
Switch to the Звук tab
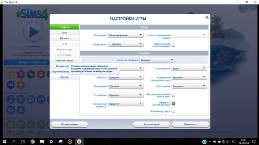64,33
